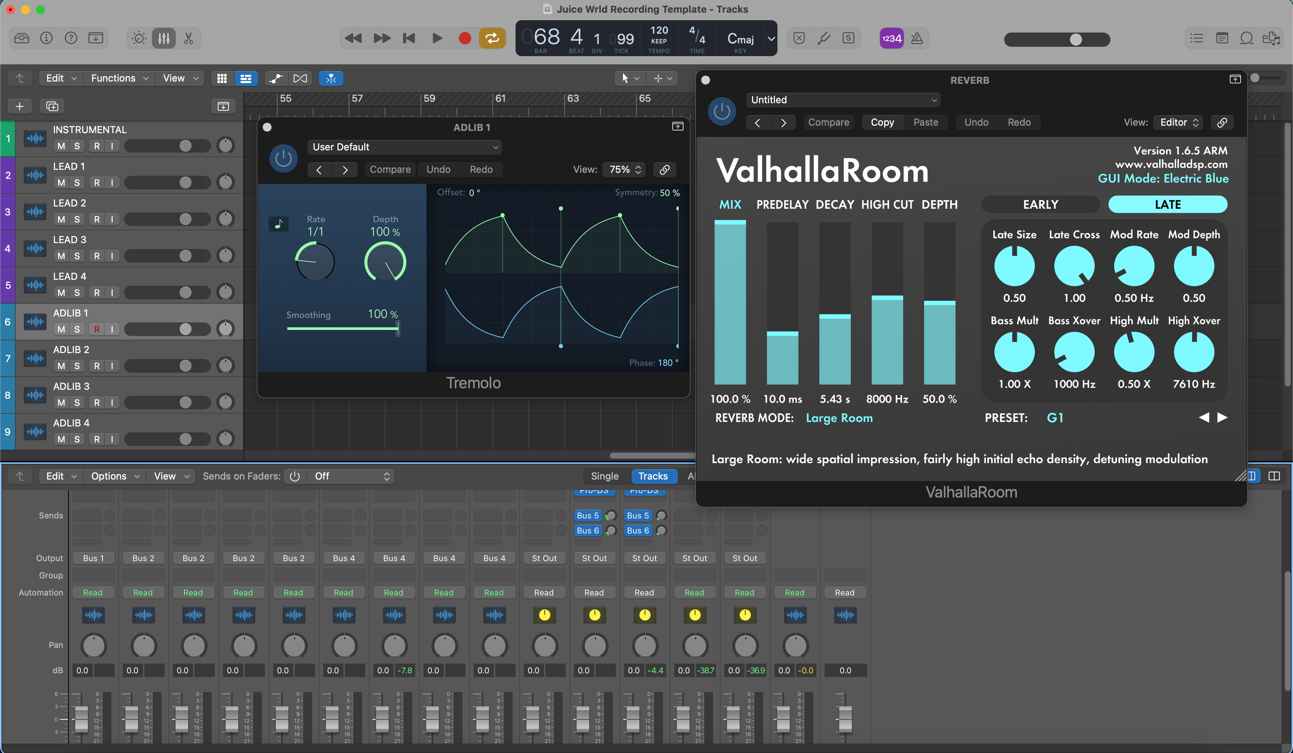Bypass ValhallaRoom reverb with power button
This screenshot has width=1293, height=753.
(x=721, y=111)
